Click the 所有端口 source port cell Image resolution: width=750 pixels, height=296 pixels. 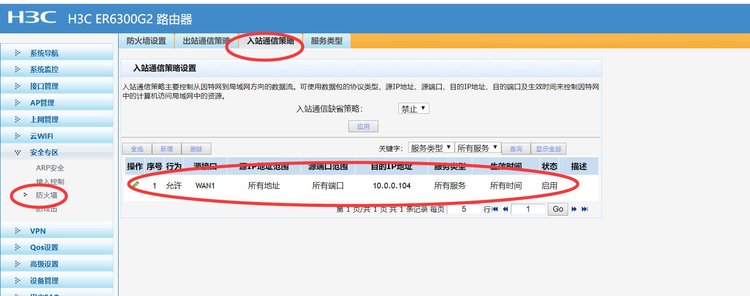[x=328, y=186]
